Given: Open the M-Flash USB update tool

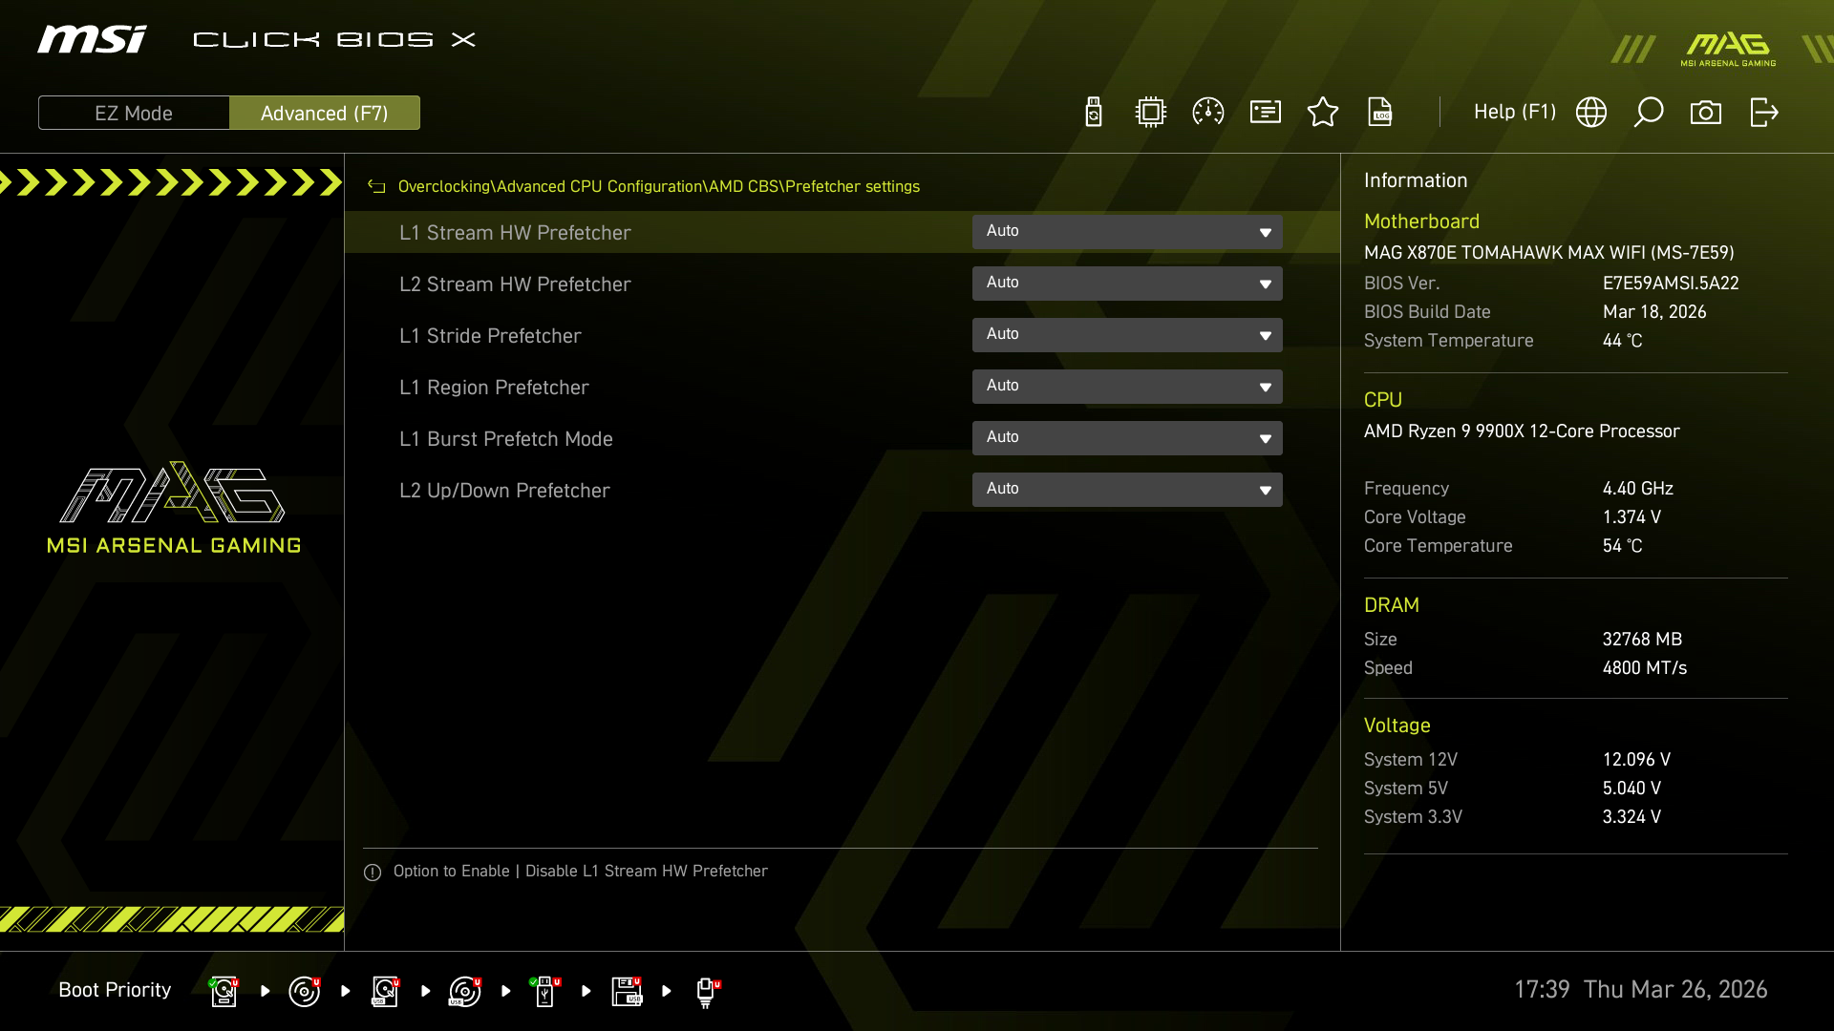Looking at the screenshot, I should click(1093, 112).
